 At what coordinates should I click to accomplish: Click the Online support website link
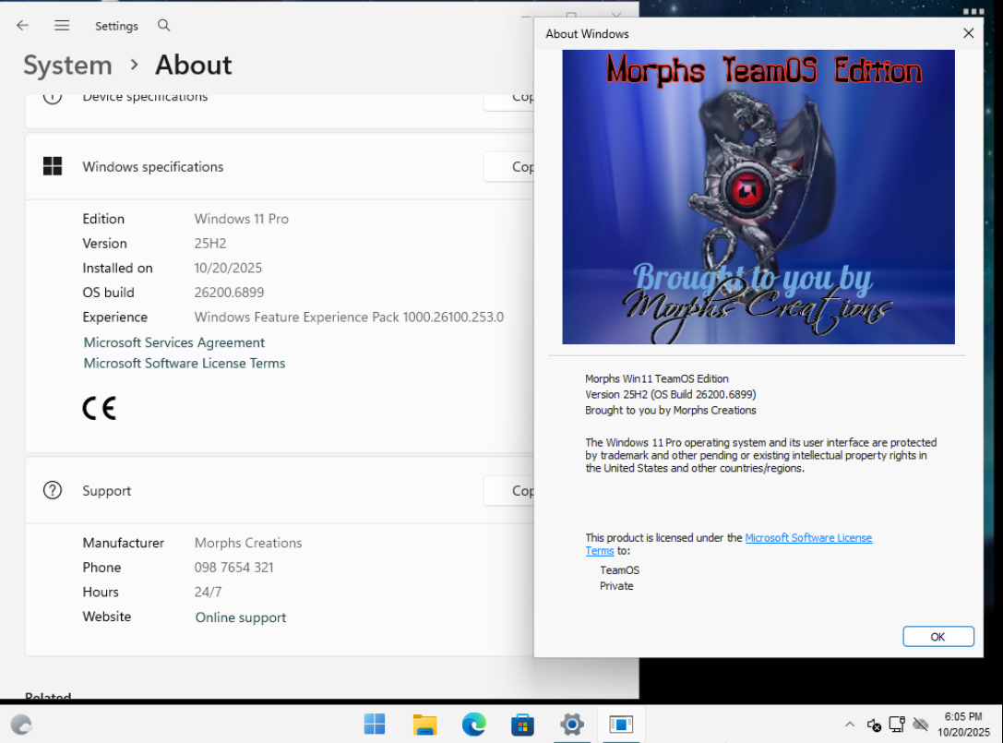pos(241,617)
